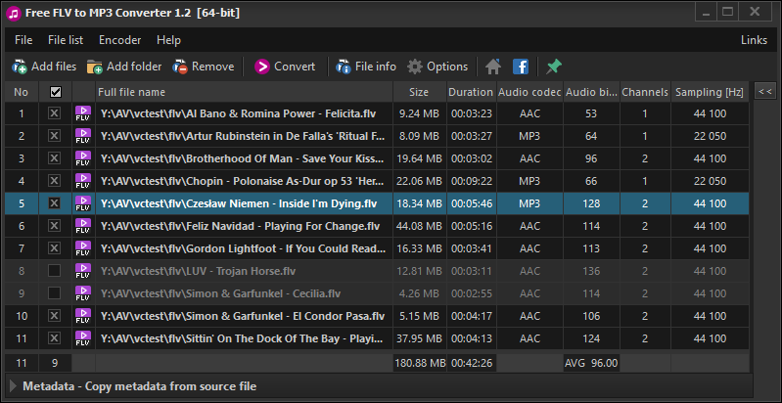Open the Help menu

coord(168,40)
